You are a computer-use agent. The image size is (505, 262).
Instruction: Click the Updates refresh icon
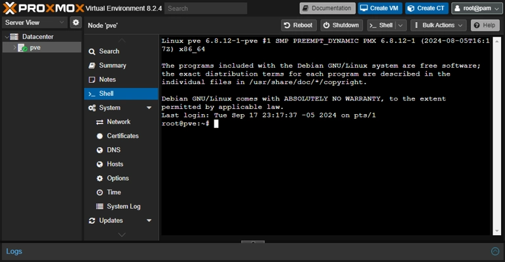pyautogui.click(x=92, y=221)
